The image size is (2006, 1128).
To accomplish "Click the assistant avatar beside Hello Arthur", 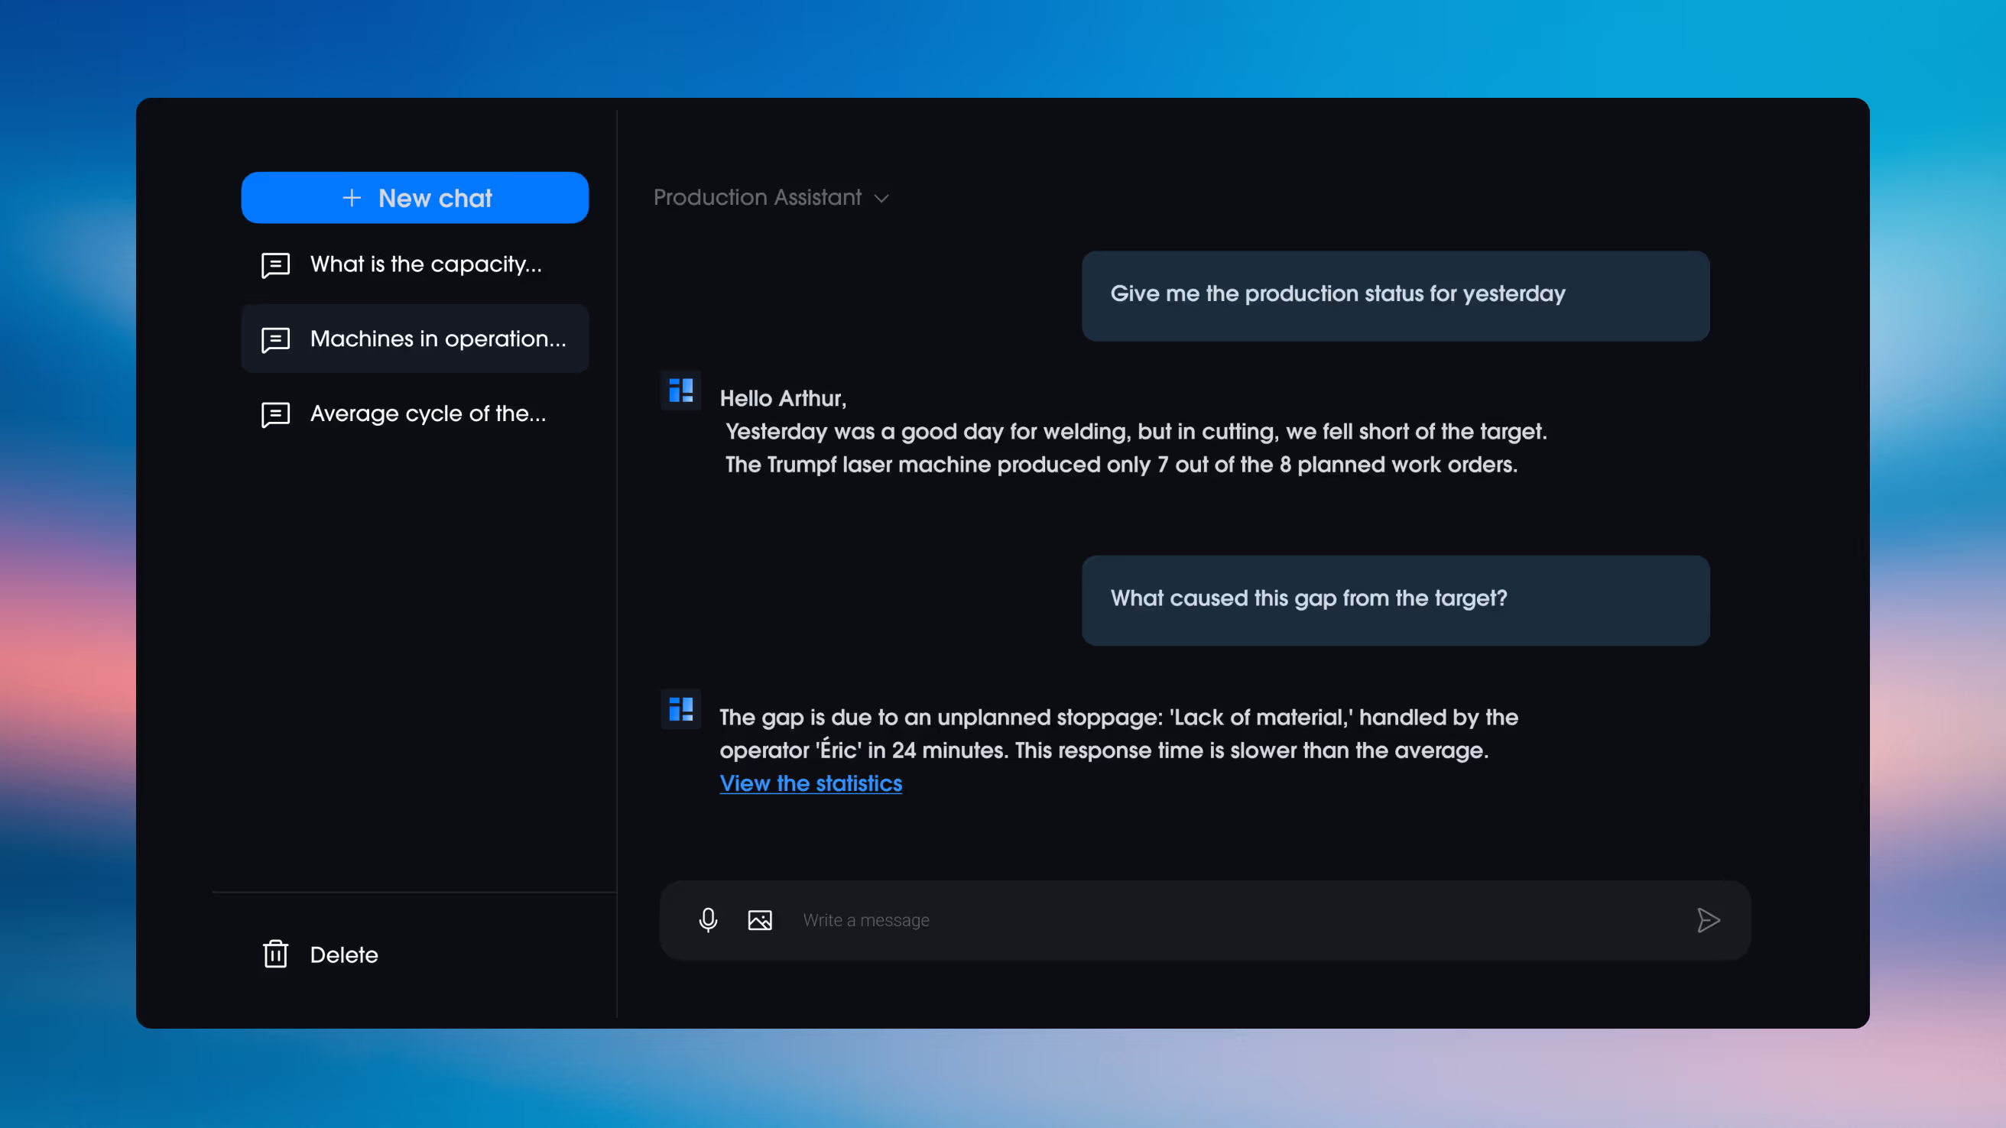I will coord(680,390).
